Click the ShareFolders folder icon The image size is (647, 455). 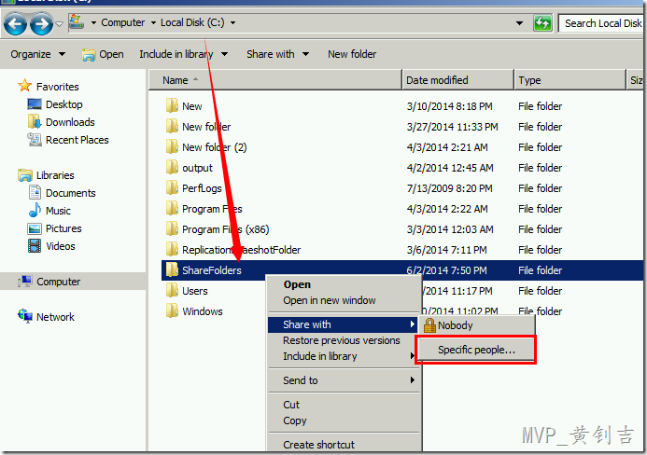tap(172, 270)
